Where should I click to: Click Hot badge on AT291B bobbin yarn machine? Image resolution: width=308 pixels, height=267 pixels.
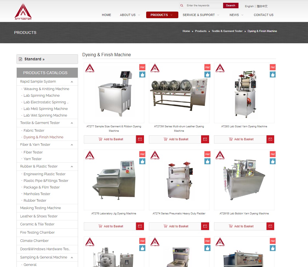(273, 154)
